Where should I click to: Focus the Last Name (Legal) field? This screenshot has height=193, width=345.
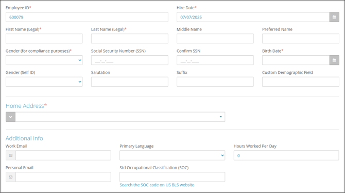click(x=130, y=39)
